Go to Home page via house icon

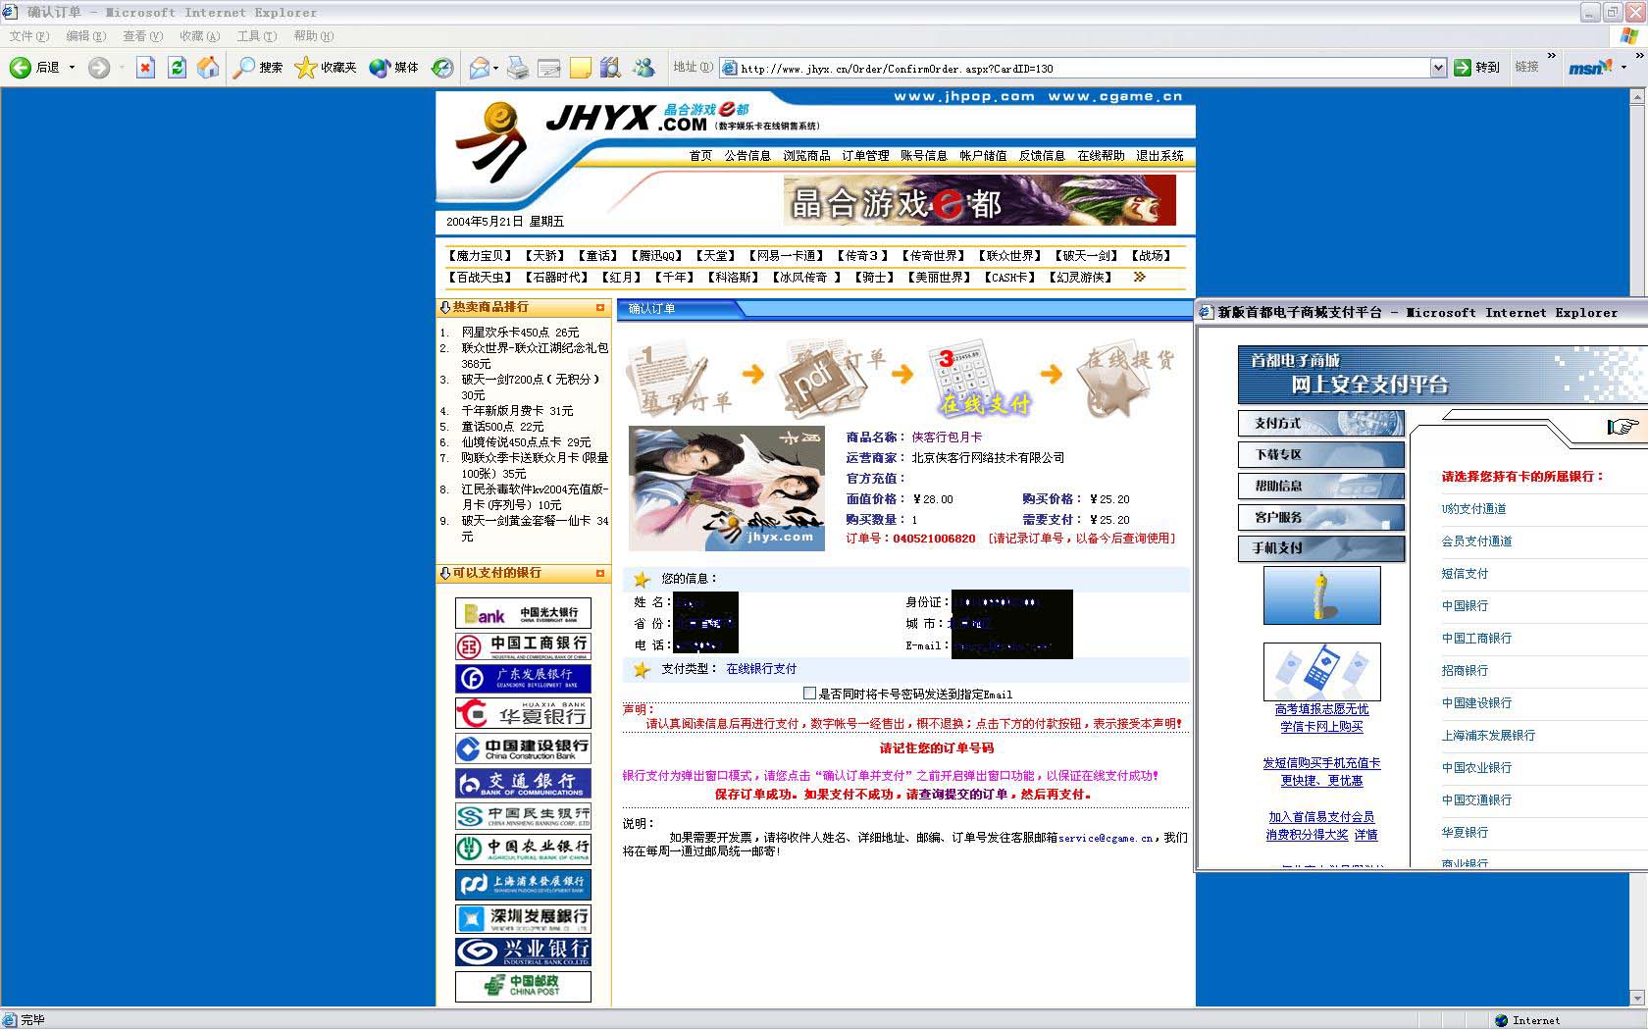pyautogui.click(x=208, y=68)
